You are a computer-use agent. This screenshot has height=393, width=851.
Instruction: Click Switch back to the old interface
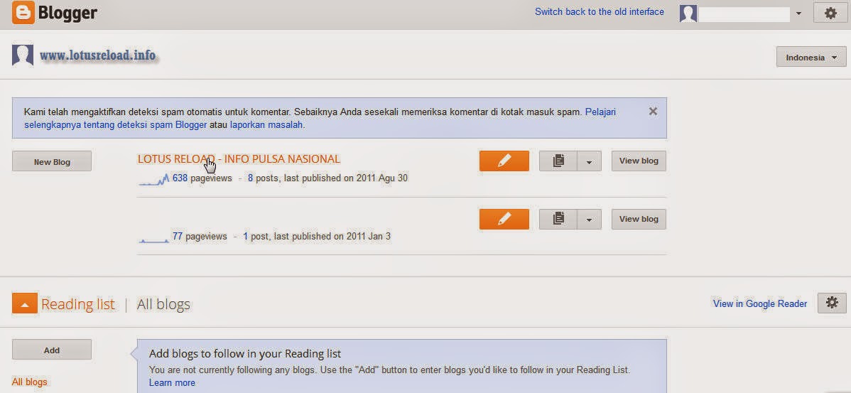tap(599, 12)
